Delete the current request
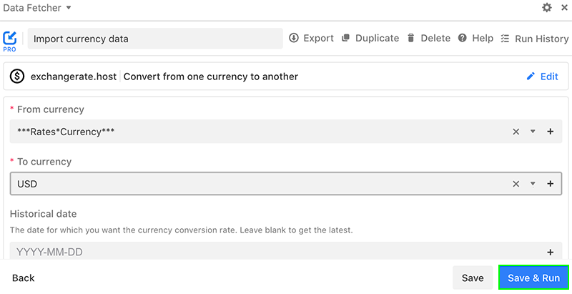This screenshot has height=294, width=572. coord(428,39)
